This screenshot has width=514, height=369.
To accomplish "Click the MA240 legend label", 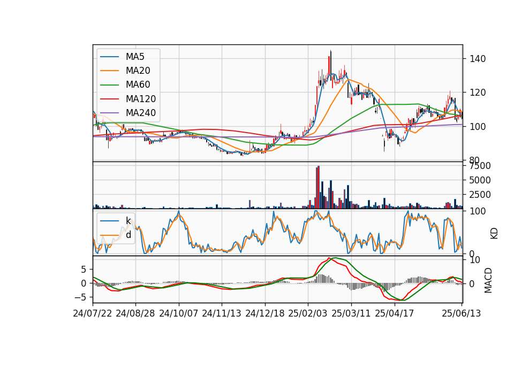I will coord(141,113).
